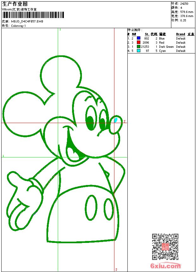Select the Dark Green color swatch
196x272 pixels.
tap(138, 46)
